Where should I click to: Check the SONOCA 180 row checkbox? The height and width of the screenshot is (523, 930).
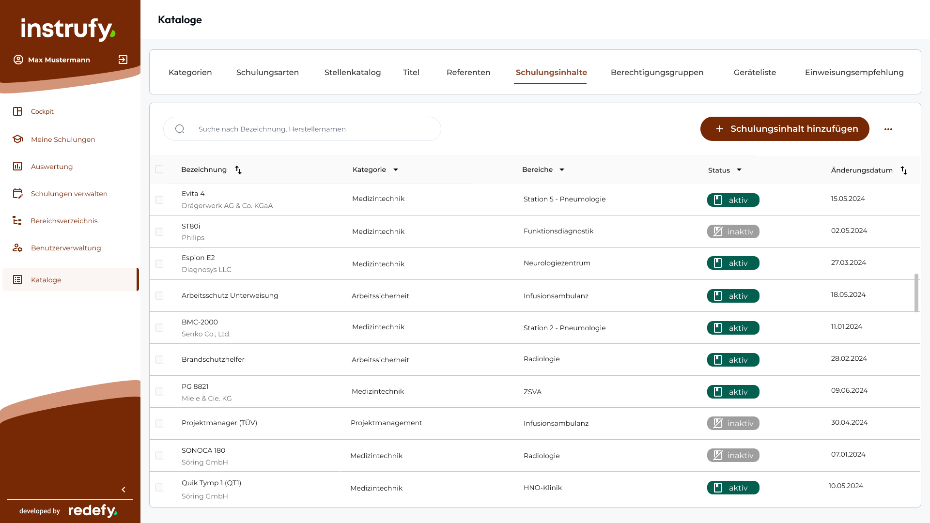tap(159, 455)
